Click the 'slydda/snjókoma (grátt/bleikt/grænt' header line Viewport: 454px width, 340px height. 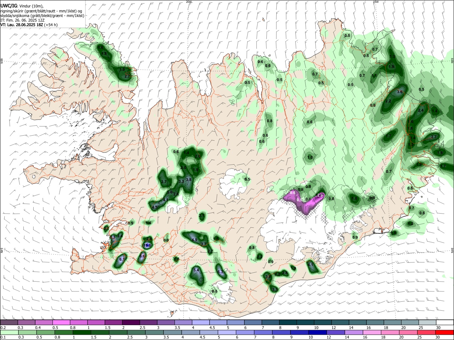point(42,16)
